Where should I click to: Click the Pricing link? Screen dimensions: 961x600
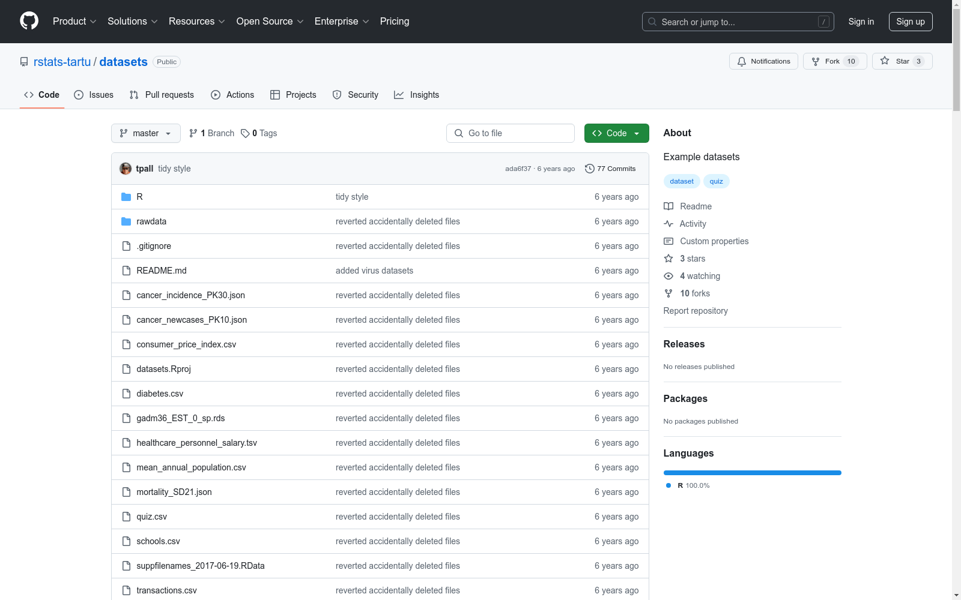click(x=395, y=21)
